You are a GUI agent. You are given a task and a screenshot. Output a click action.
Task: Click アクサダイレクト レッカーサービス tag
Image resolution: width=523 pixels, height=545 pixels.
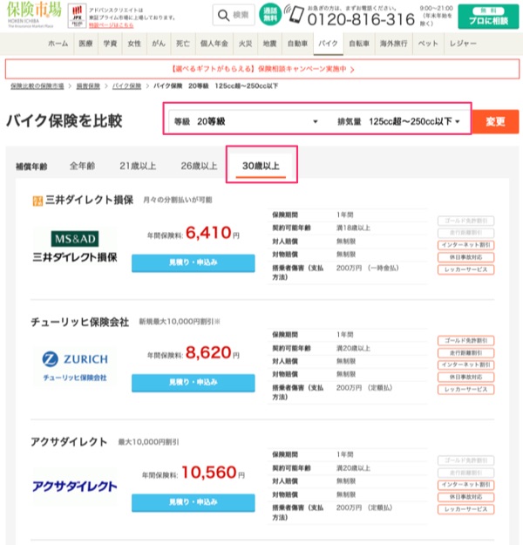coord(465,509)
